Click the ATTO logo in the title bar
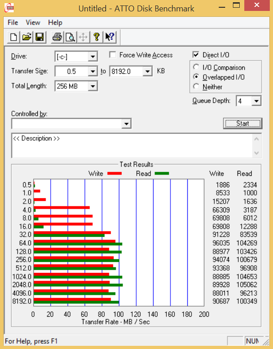The image size is (273, 349). 9,8
